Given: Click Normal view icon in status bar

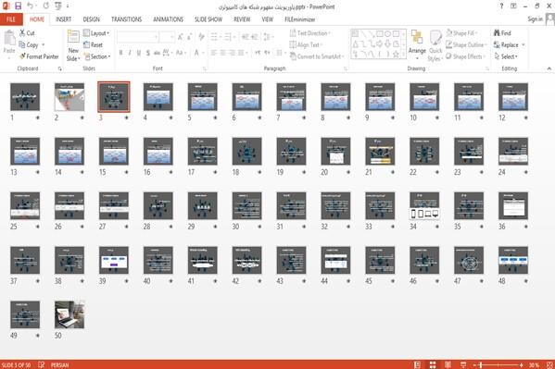Looking at the screenshot, I should point(417,364).
